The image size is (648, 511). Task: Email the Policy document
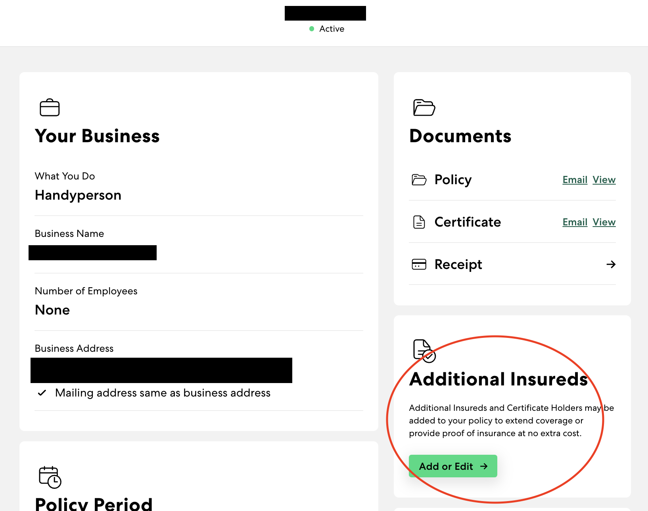[575, 180]
